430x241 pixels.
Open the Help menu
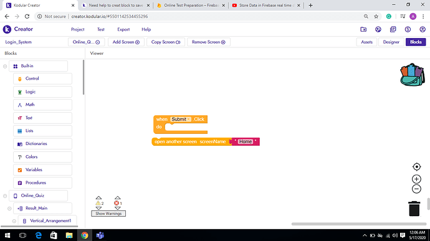point(146,29)
